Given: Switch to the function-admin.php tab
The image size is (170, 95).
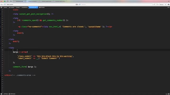Looking at the screenshot, I should tap(60, 1).
